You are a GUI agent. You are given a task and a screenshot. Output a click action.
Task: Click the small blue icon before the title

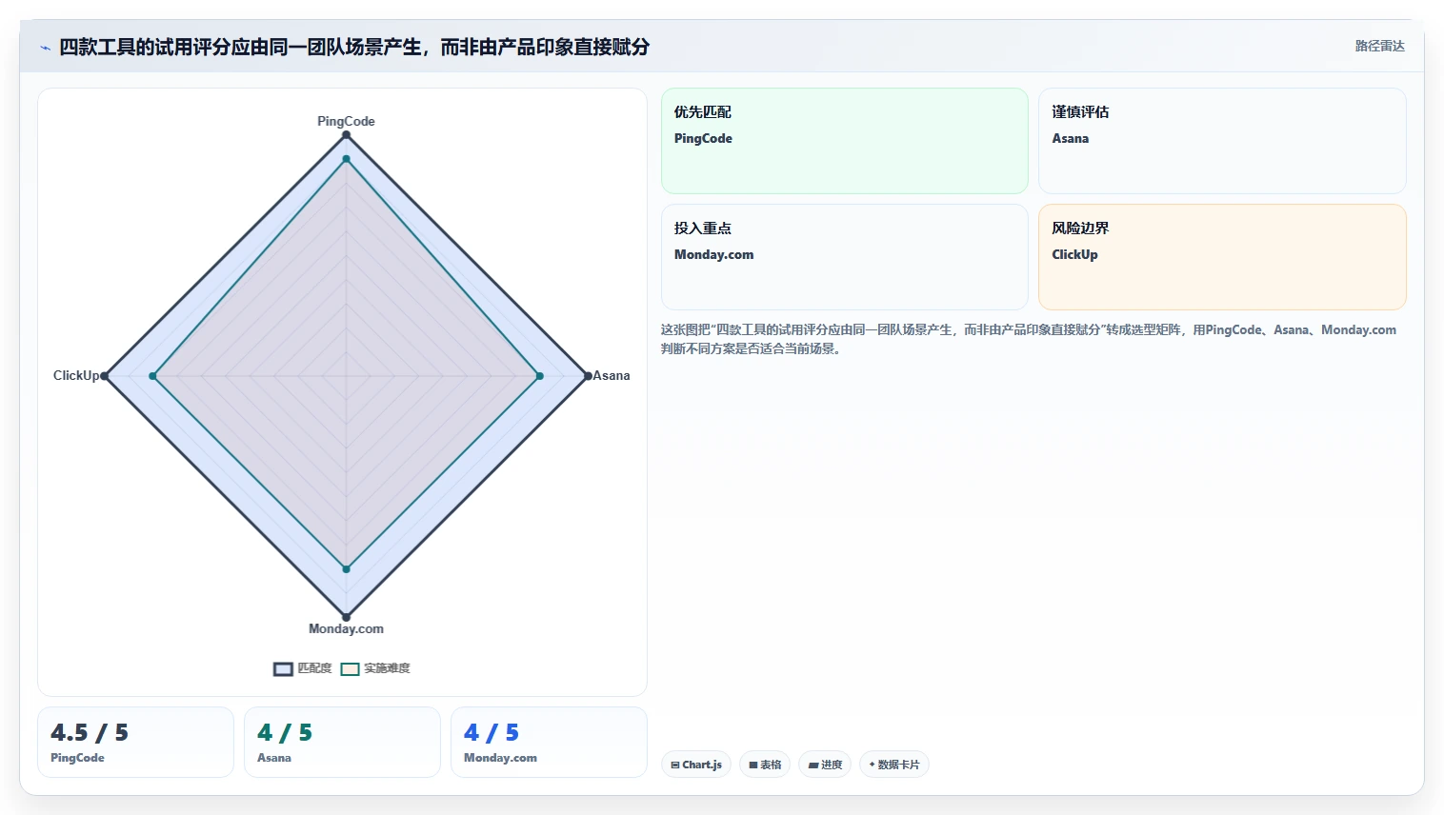45,48
